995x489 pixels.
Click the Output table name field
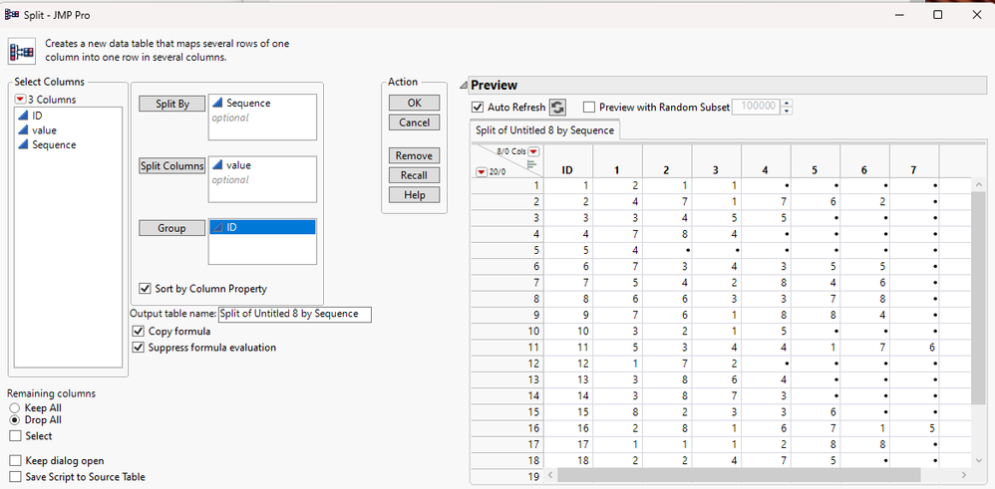click(x=294, y=314)
